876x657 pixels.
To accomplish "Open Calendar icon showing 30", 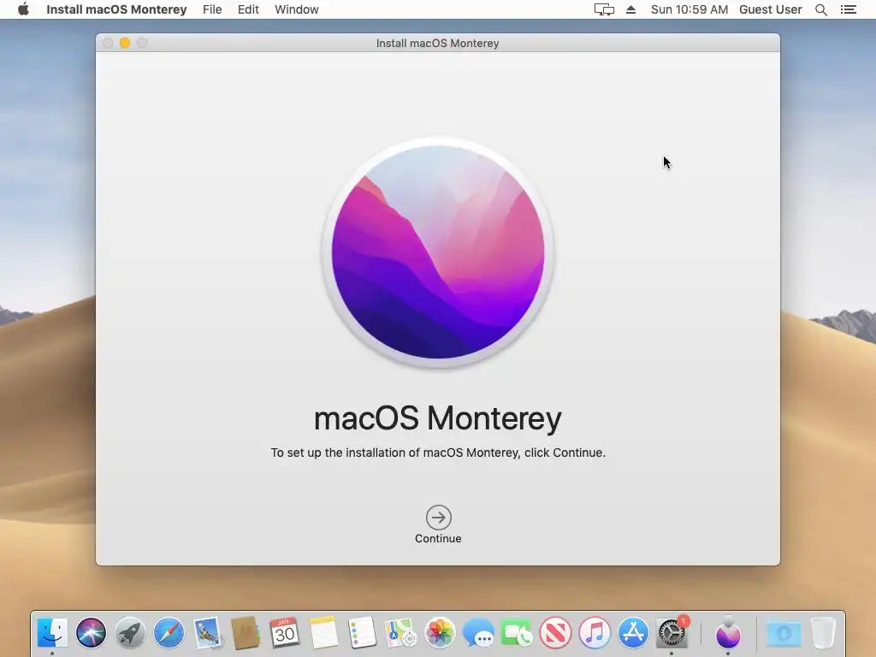I will [x=284, y=633].
